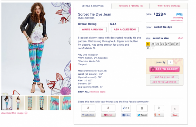Image resolution: width=196 pixels, height=127 pixels.
Task: Open the Women's Jeans link
Action: pos(98,92)
